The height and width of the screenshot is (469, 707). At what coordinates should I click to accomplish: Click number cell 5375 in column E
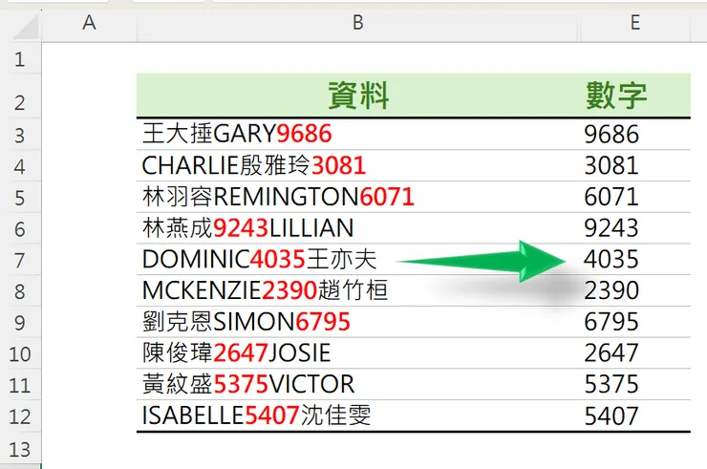[635, 385]
